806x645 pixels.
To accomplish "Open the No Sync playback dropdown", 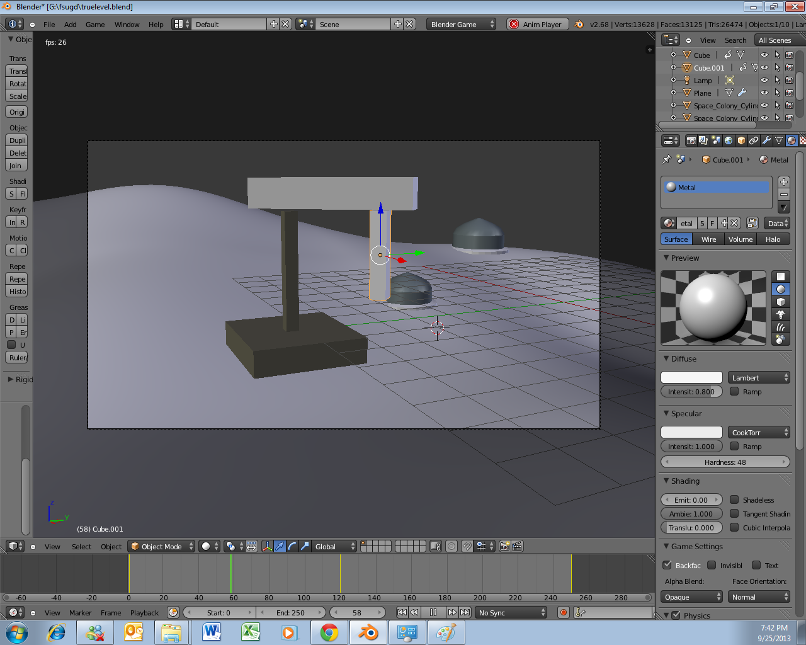I will click(x=511, y=612).
